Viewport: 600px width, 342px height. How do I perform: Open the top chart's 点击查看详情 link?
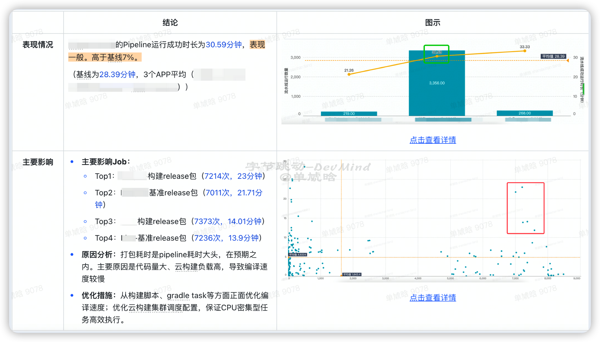tap(433, 140)
